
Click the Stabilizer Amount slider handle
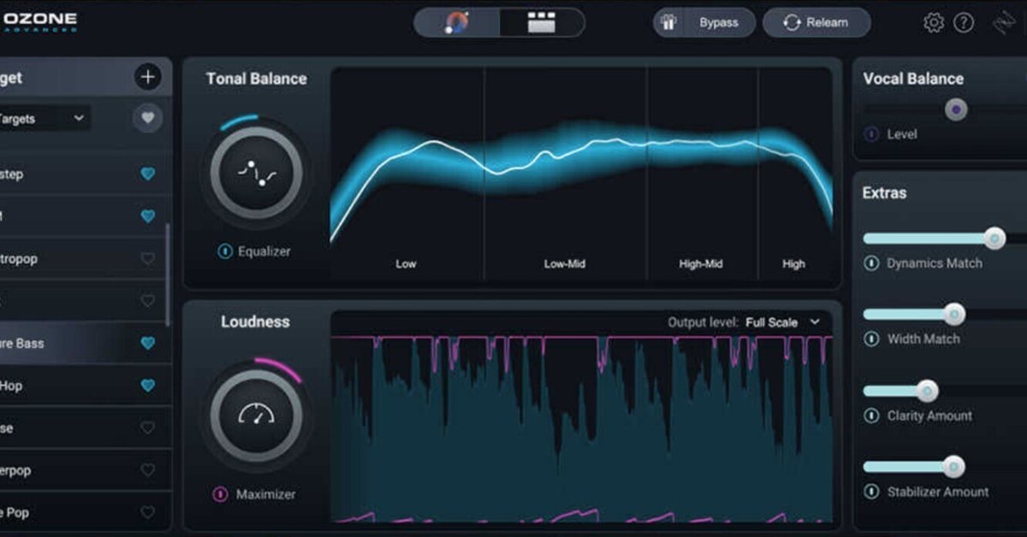coord(953,467)
